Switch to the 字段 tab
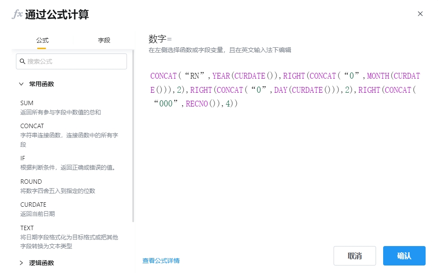Screen dimensions: 438x273 pyautogui.click(x=104, y=40)
